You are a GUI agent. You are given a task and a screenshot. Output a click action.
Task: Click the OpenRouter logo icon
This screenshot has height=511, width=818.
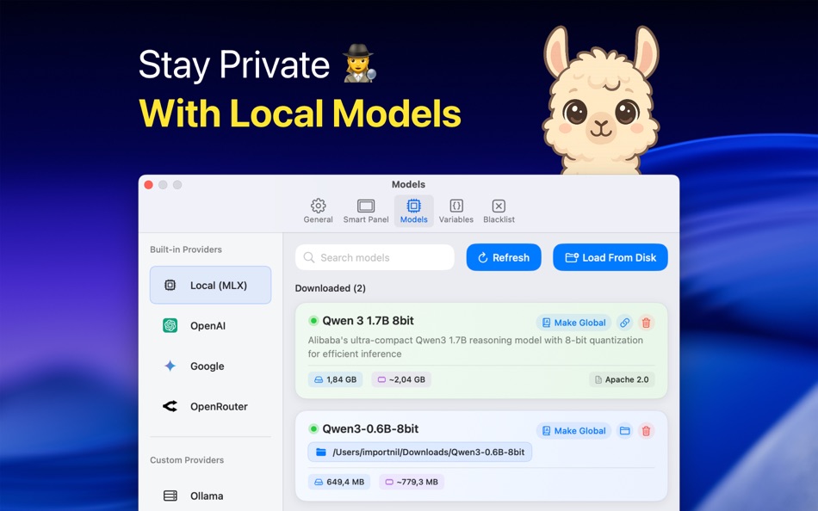(x=170, y=406)
